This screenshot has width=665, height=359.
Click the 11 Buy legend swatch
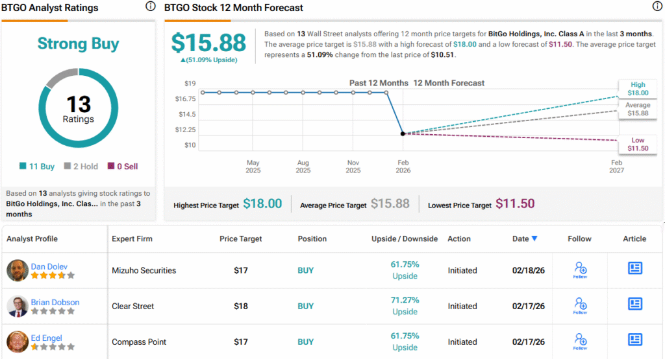click(x=23, y=167)
